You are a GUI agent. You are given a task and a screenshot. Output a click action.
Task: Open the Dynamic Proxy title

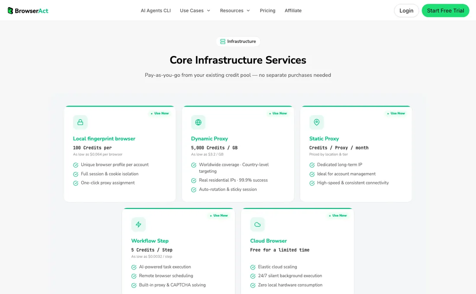point(209,139)
